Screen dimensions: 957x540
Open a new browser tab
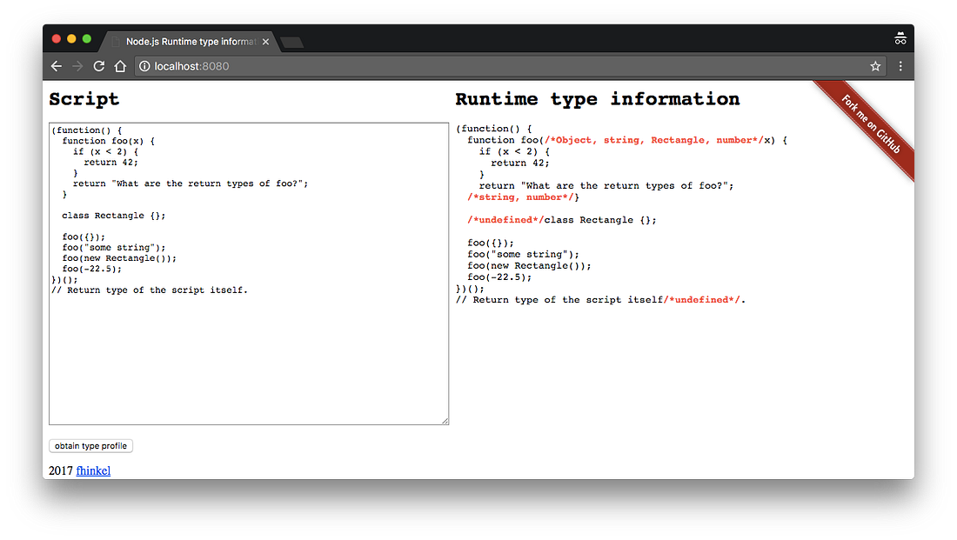pos(293,40)
